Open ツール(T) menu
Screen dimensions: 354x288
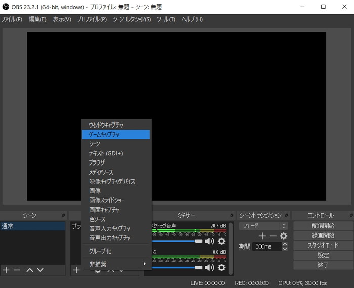coord(166,19)
